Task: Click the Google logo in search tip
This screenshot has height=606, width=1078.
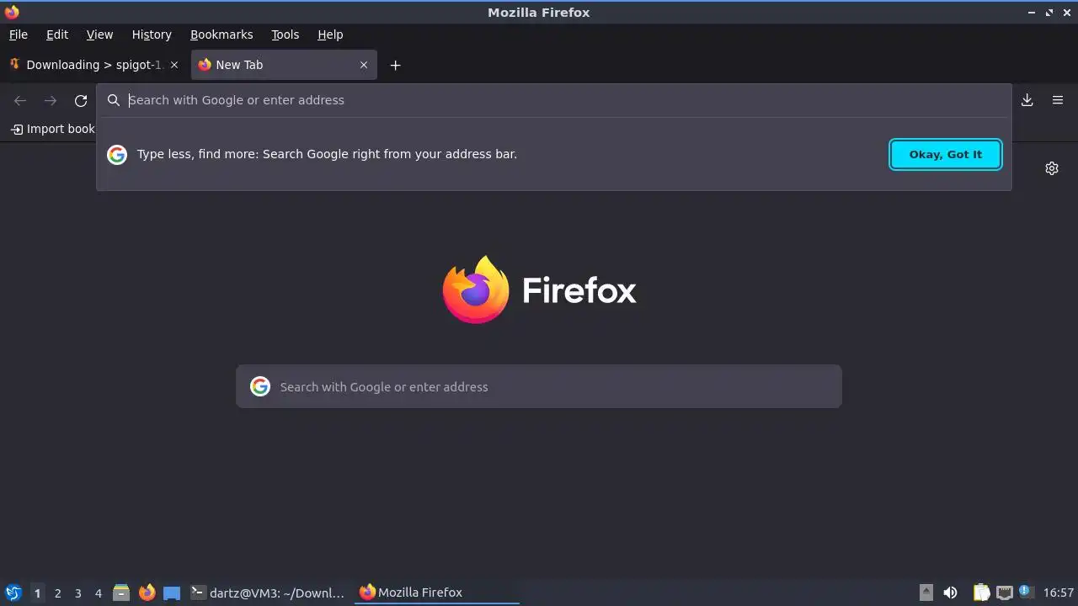Action: tap(117, 155)
